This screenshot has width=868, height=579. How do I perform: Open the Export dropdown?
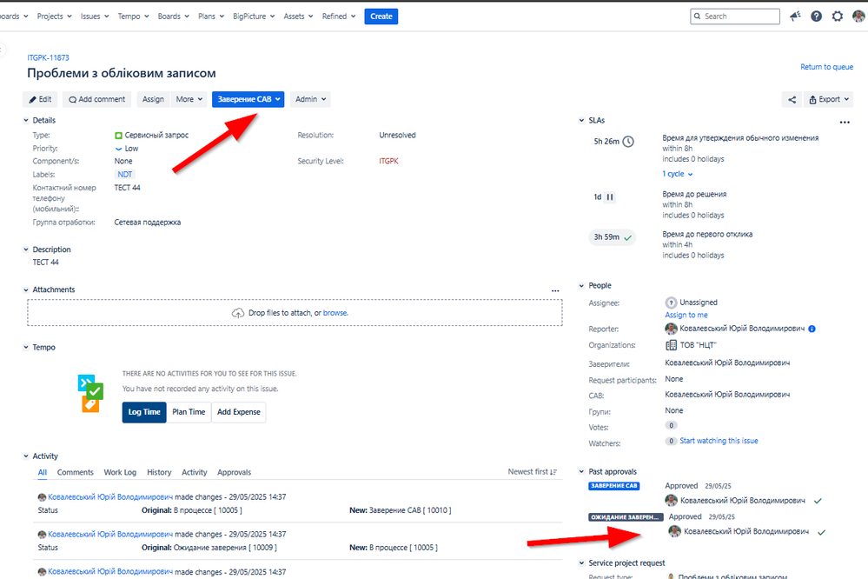(x=829, y=99)
